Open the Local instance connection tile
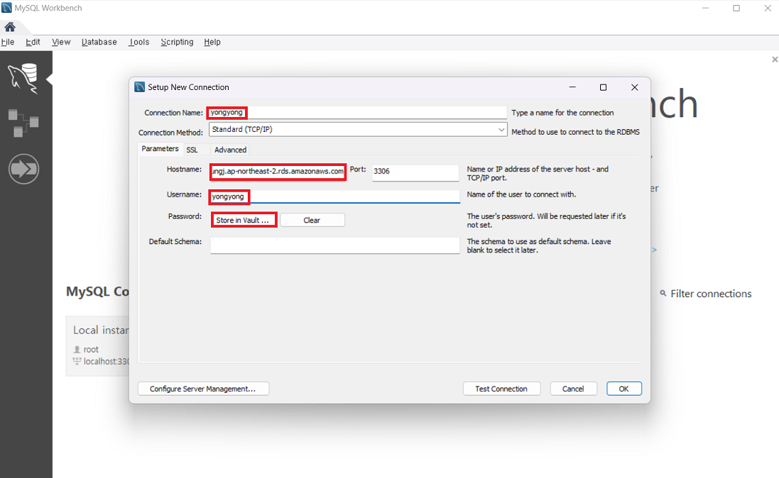The height and width of the screenshot is (478, 779). coord(97,345)
